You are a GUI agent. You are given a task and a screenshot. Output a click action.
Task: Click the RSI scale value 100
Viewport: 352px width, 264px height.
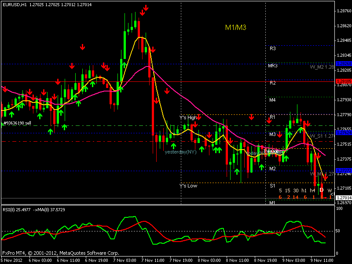339,208
